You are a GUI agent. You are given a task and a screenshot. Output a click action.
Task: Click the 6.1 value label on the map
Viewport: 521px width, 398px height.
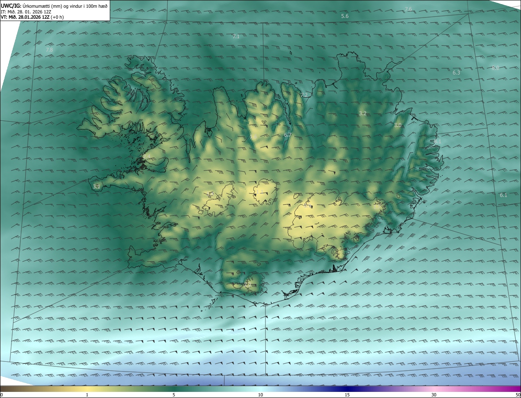[503, 195]
